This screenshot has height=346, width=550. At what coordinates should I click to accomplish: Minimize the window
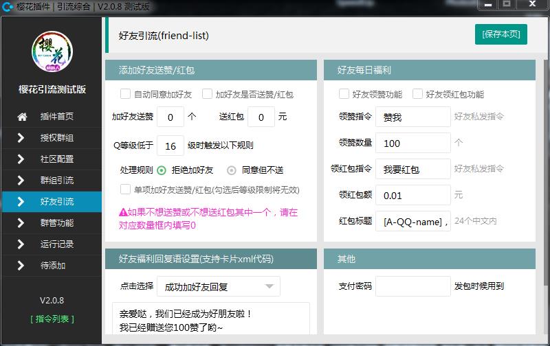[x=487, y=5]
